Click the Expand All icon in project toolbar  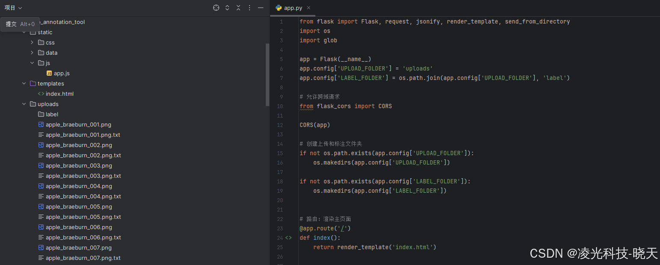(227, 7)
